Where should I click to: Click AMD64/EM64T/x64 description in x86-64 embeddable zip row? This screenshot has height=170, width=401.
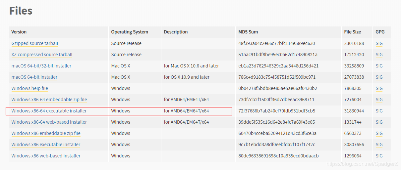tap(186, 100)
